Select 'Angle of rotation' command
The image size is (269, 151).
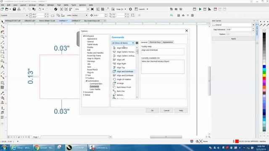pos(124,79)
